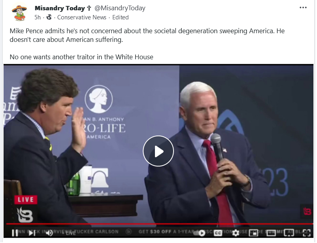View edit history via Edited label
Screen dimensions: 317x243
click(121, 17)
